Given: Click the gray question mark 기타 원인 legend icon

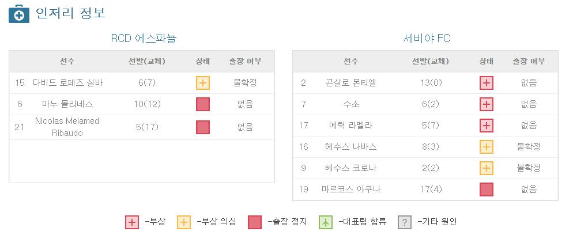Looking at the screenshot, I should pyautogui.click(x=405, y=222).
